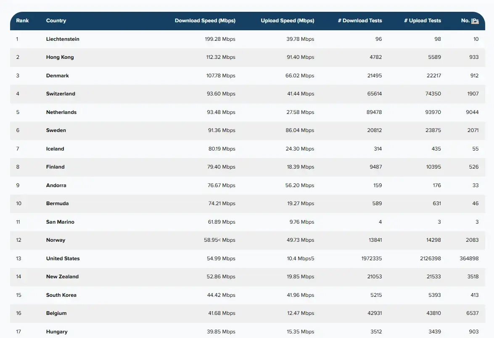Select the Liechtenstein country name
Image resolution: width=494 pixels, height=338 pixels.
point(63,39)
